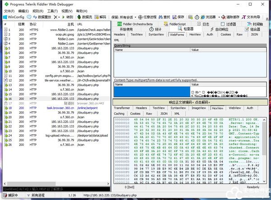Open the 工具(T) menu
271x200 pixels.
pos(52,11)
